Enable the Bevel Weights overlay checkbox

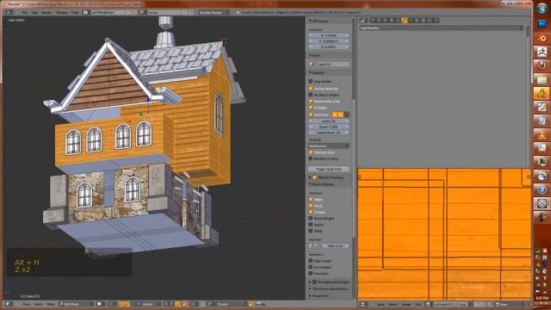tap(311, 218)
